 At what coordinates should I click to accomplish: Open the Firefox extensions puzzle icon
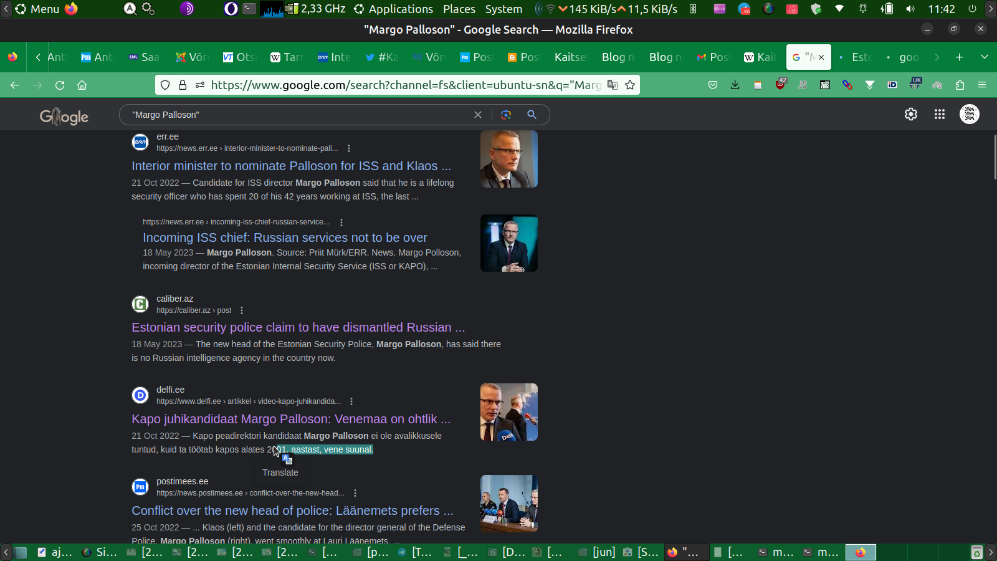[x=960, y=85]
